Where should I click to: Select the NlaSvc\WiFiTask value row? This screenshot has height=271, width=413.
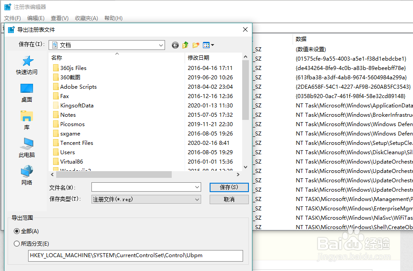click(354, 218)
